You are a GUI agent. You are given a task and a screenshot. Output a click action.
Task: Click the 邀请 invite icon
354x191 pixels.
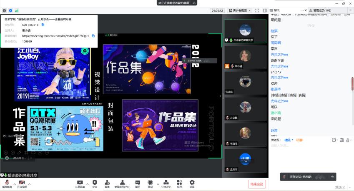(107, 182)
